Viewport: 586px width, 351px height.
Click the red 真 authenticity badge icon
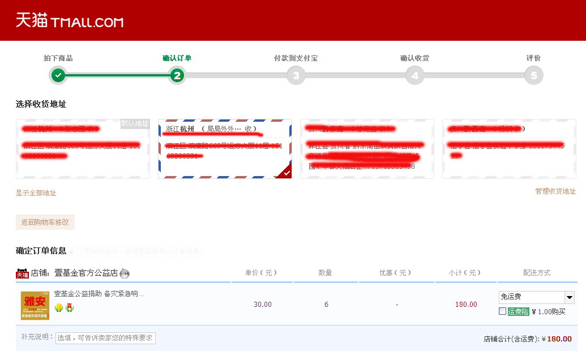tap(70, 307)
